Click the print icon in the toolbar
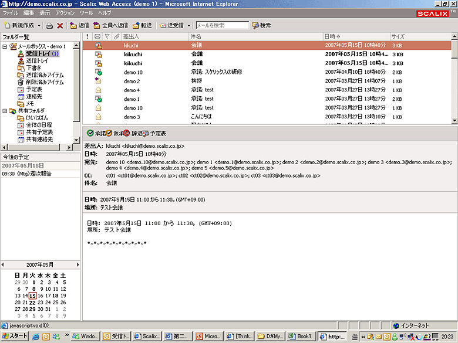The height and width of the screenshot is (343, 458). [50, 26]
